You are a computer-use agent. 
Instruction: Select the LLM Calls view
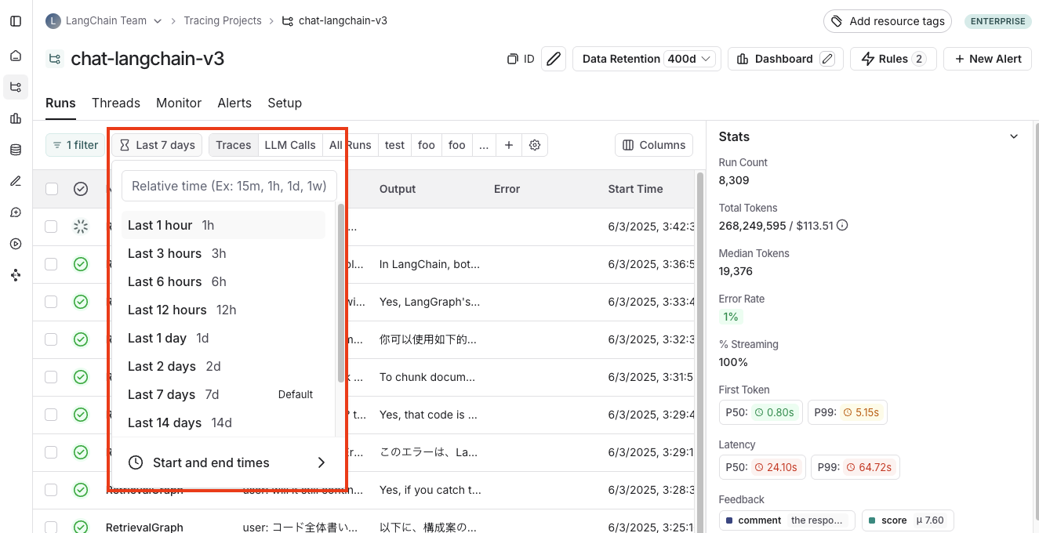(x=290, y=145)
